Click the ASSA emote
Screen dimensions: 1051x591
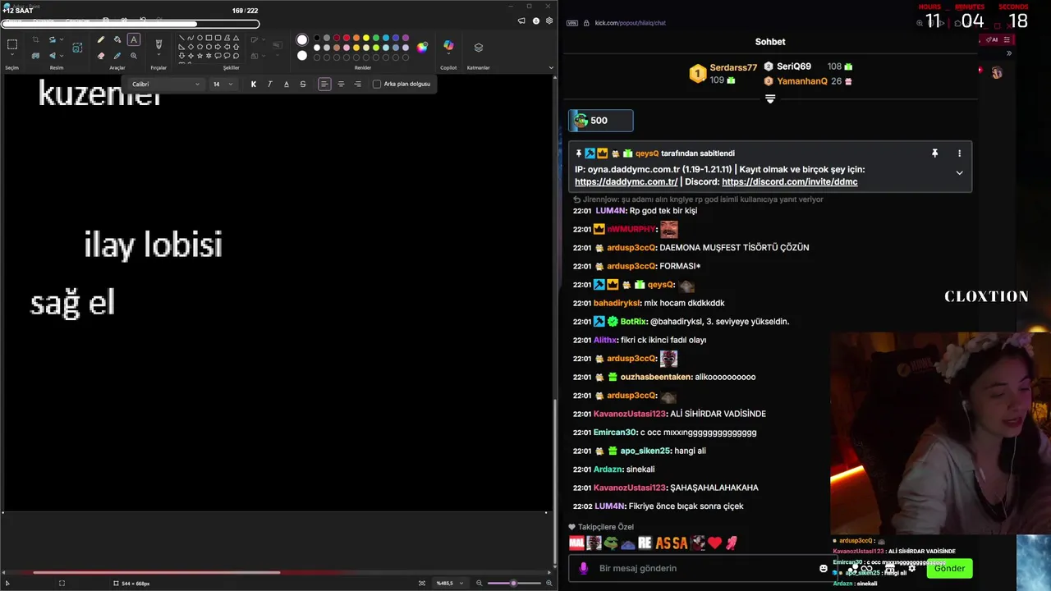click(x=671, y=543)
